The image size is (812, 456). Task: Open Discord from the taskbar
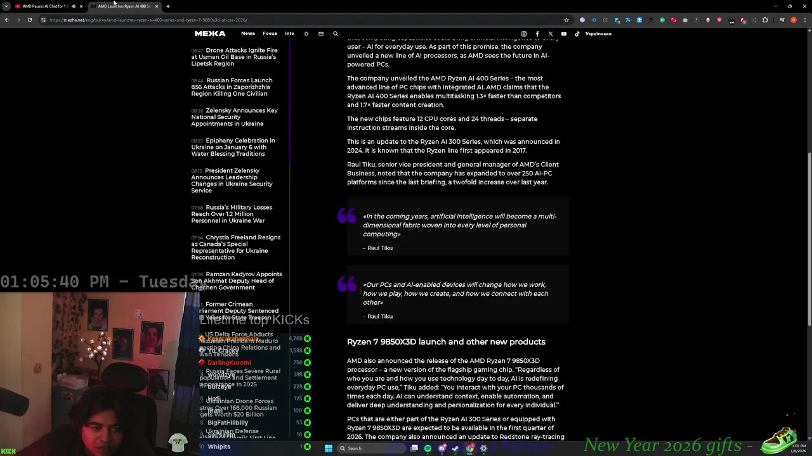(x=442, y=448)
